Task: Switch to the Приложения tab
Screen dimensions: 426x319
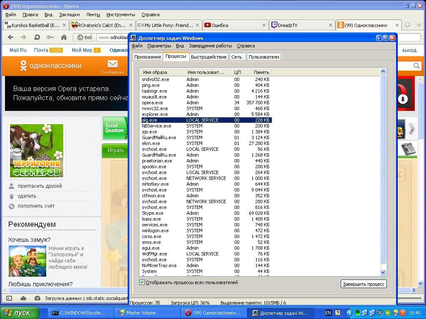Action: 148,57
